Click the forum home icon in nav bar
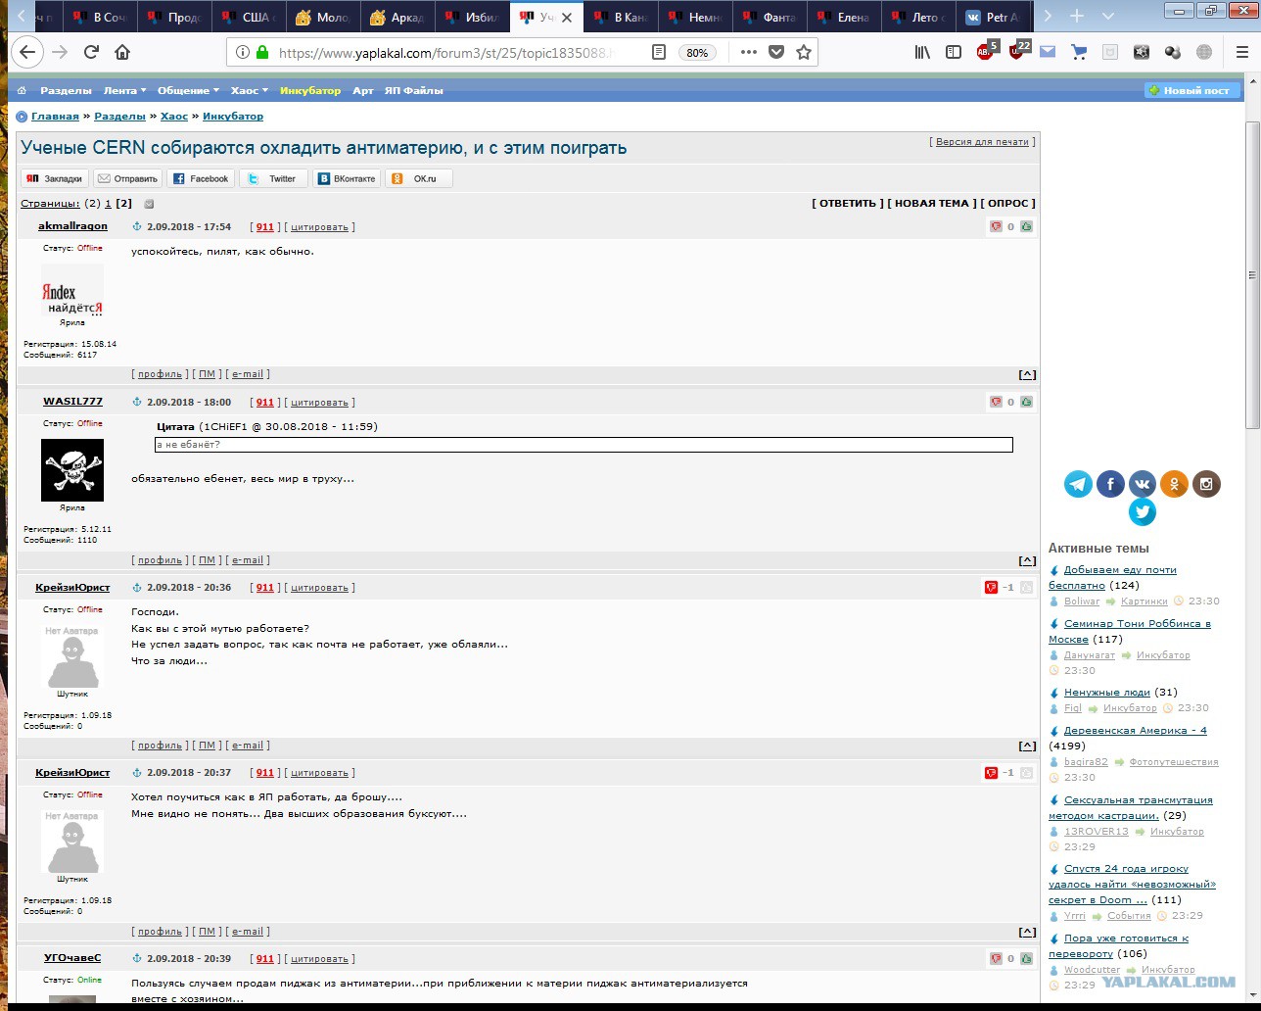The image size is (1261, 1011). [23, 90]
